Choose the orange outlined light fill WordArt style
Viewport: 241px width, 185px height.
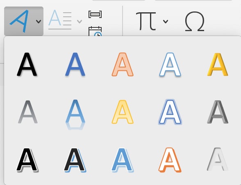(x=123, y=64)
